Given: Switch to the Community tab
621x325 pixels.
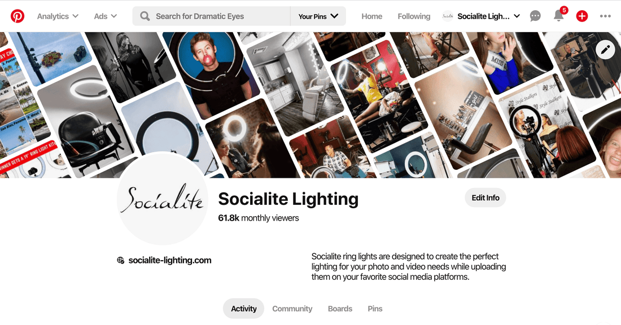Looking at the screenshot, I should pyautogui.click(x=292, y=309).
